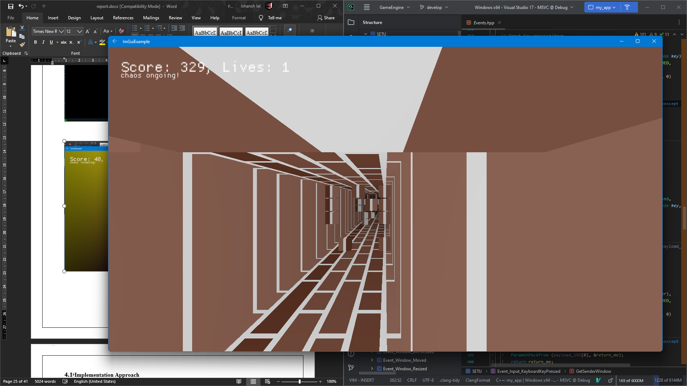Open the Project folder tool window
Viewport: 687px width, 386px height.
(351, 22)
